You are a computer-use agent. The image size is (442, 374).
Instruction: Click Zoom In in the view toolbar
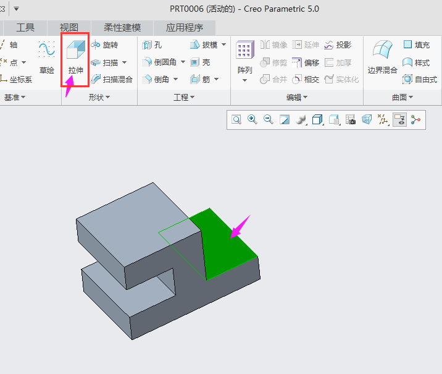252,120
